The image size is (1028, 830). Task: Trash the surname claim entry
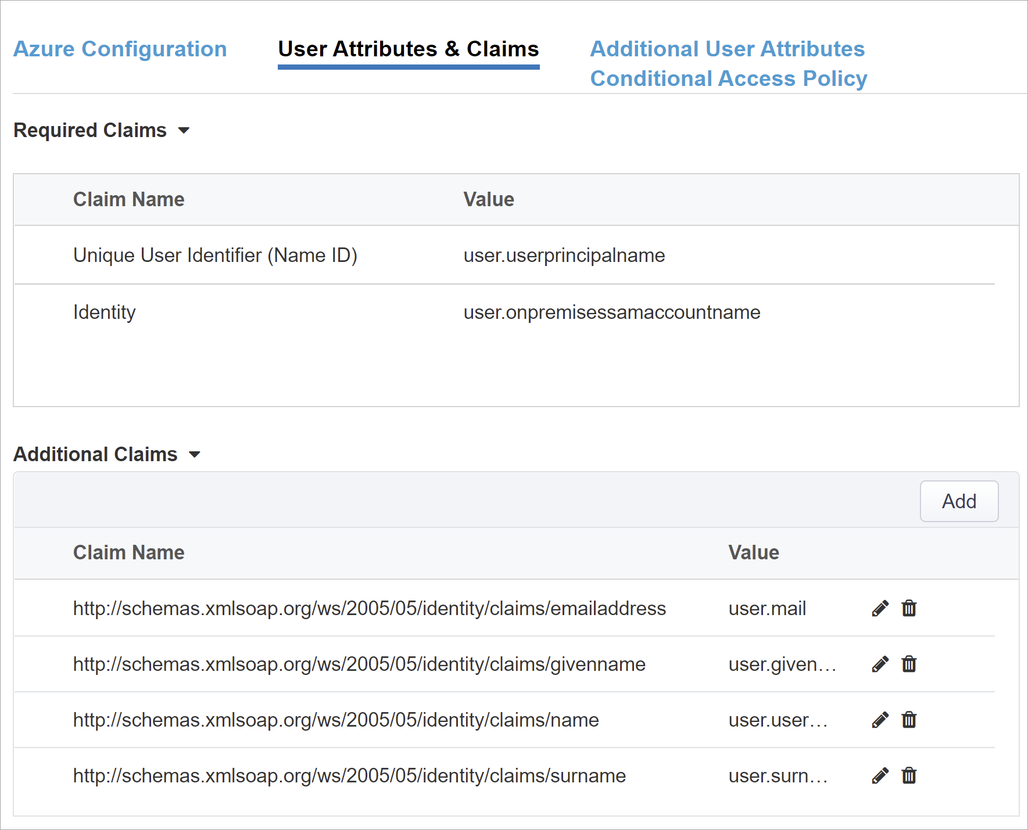coord(909,775)
